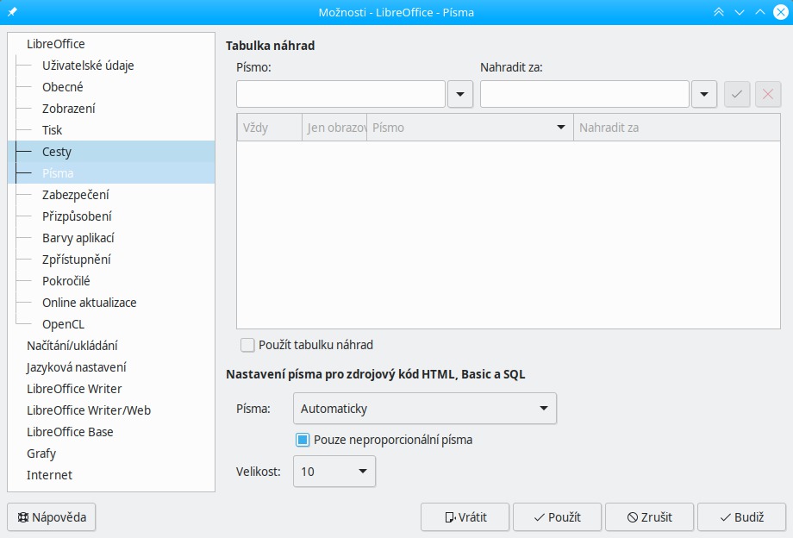The image size is (793, 538).
Task: Enable the 'Použít tabulku náhrad' checkbox
Action: (247, 345)
